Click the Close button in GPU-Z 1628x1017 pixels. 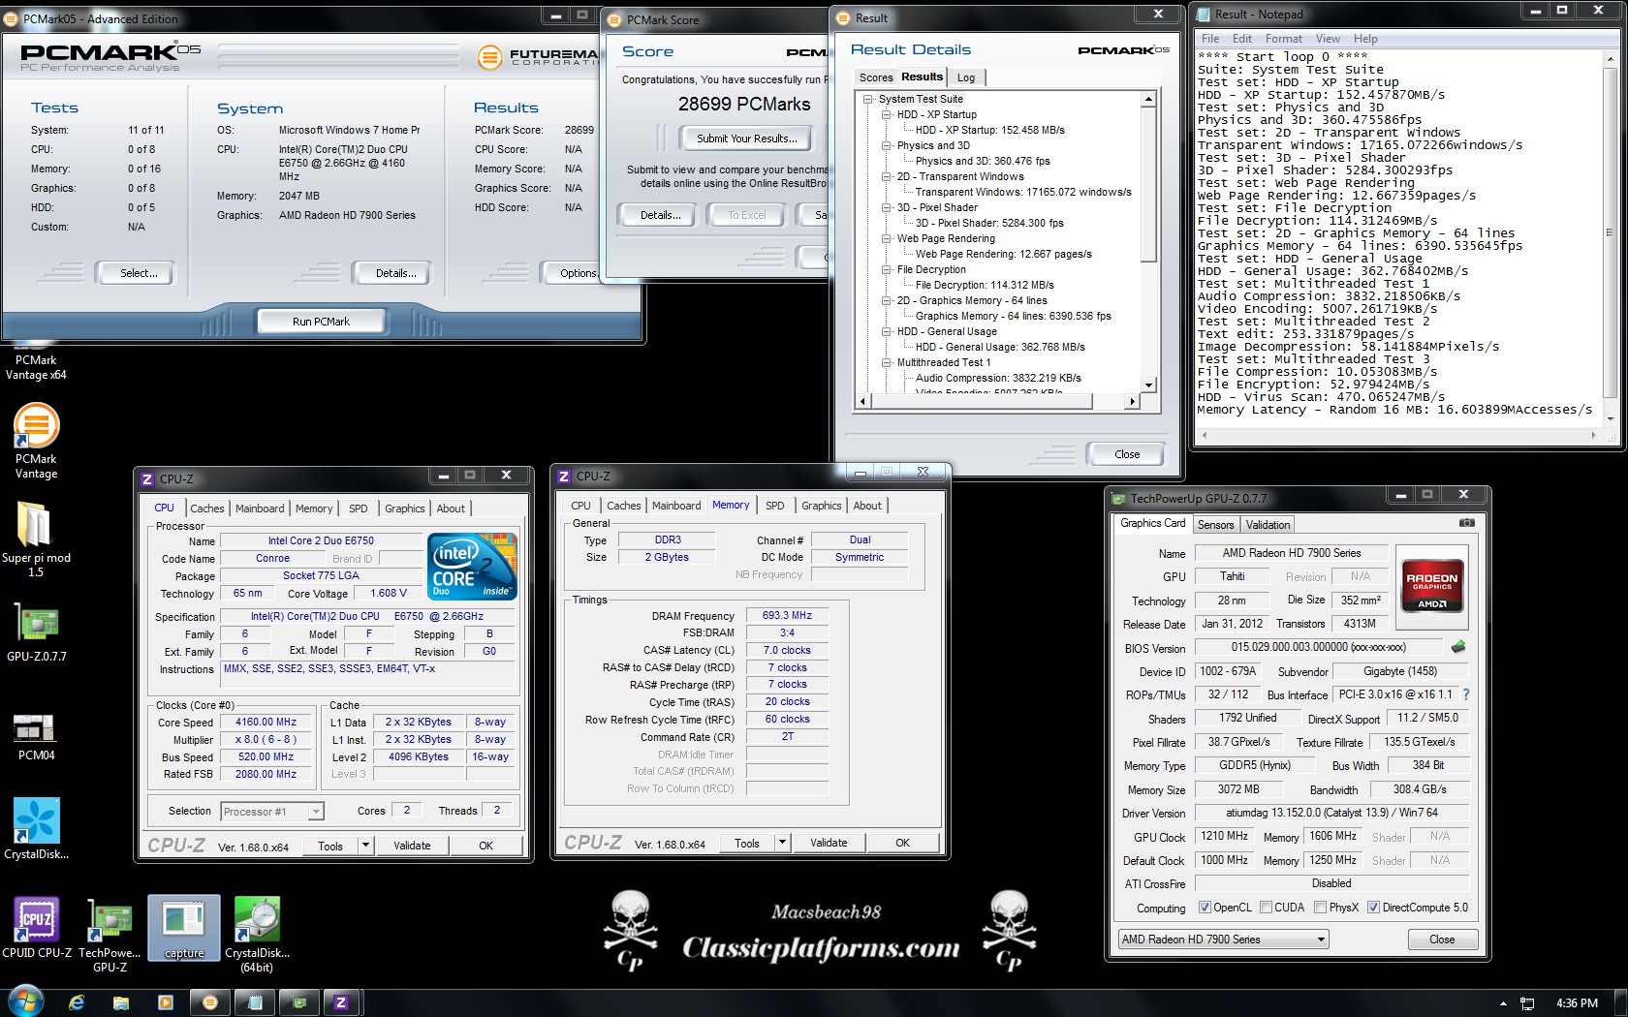click(1442, 940)
